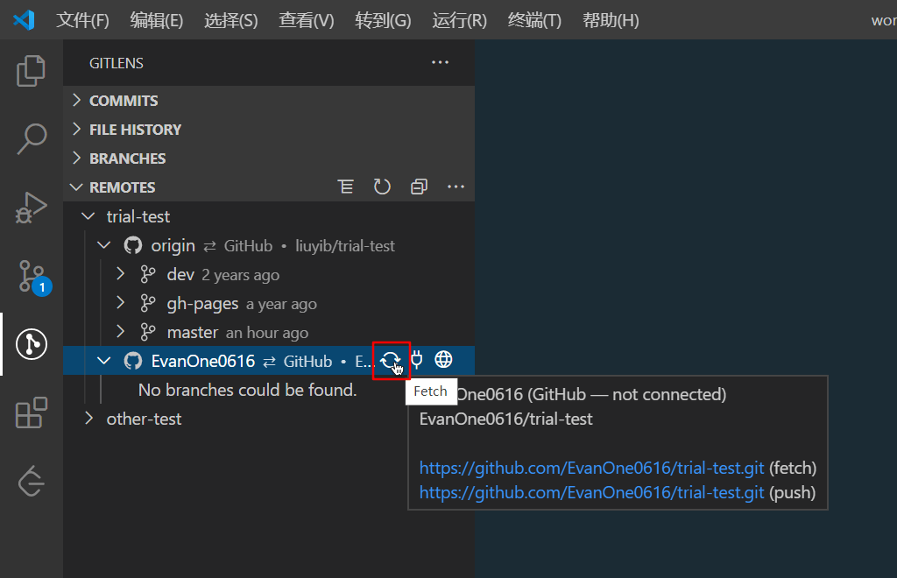897x578 pixels.
Task: Open EvanOne0616 remote on web via globe icon
Action: pos(443,359)
